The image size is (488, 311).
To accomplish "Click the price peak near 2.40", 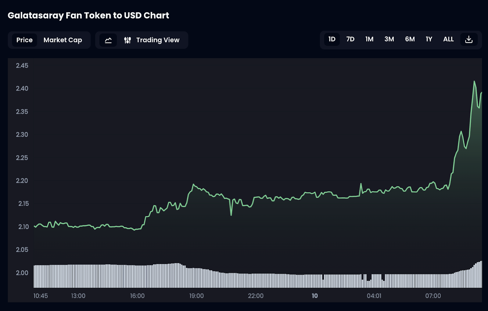I will (474, 81).
